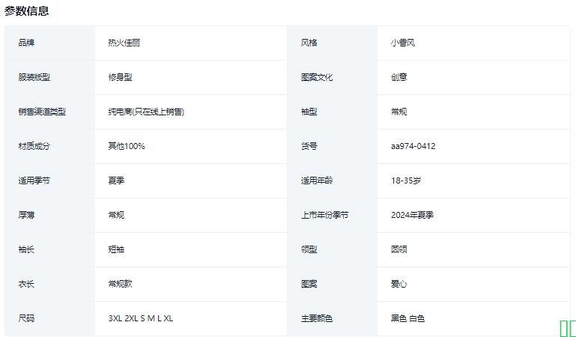This screenshot has height=337, width=576.
Task: Click the age range 18-35岁
Action: [x=406, y=180]
